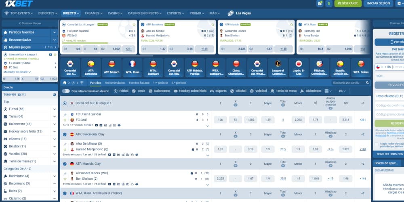
Task: Collapse left block via Contraer bloque
Action: 30,23
